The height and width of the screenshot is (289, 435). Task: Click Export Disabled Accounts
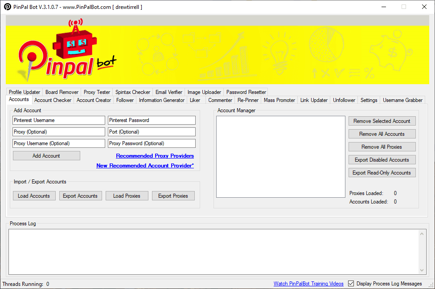pyautogui.click(x=382, y=159)
